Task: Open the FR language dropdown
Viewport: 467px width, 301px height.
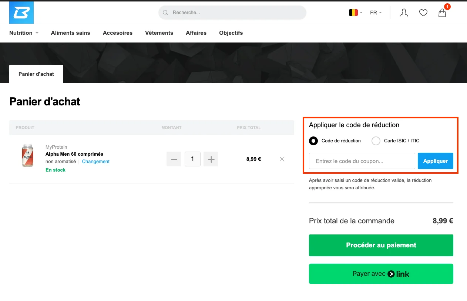Action: coord(376,13)
